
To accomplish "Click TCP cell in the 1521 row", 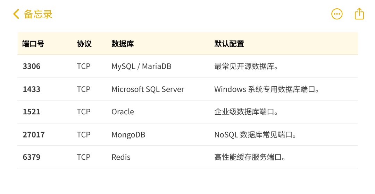I will point(84,112).
